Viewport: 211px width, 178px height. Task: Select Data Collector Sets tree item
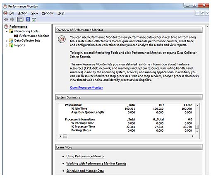click(27, 41)
